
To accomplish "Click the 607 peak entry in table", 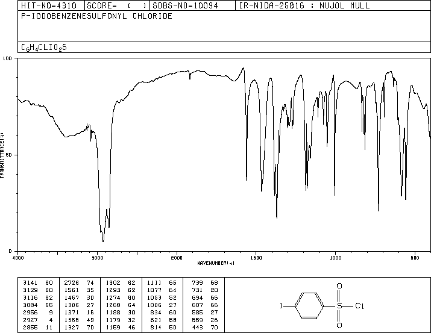I will [205, 305].
